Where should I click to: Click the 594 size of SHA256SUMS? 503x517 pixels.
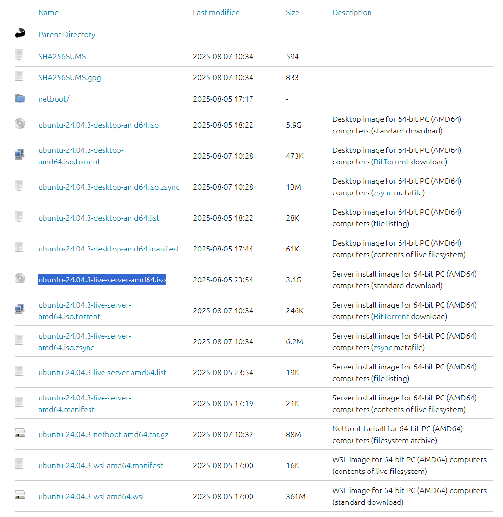pyautogui.click(x=292, y=57)
